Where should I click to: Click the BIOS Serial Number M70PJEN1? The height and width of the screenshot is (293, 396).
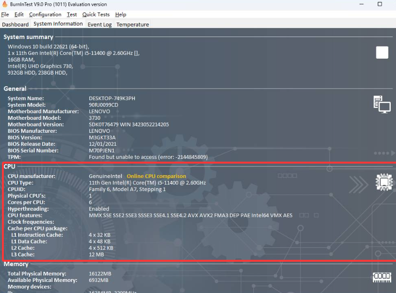(x=102, y=151)
